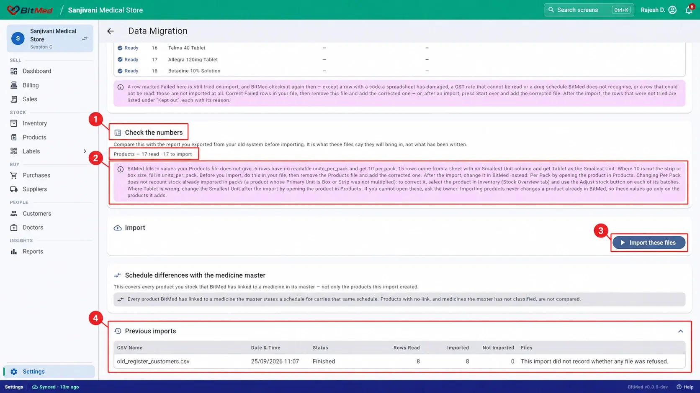Image resolution: width=700 pixels, height=393 pixels.
Task: Expand the Labels submenu chevron
Action: [x=85, y=151]
